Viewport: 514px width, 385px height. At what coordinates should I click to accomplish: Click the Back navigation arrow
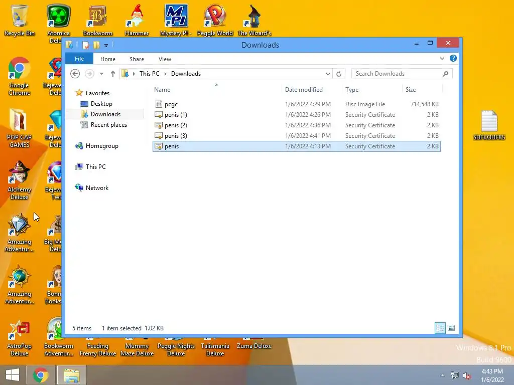[75, 74]
